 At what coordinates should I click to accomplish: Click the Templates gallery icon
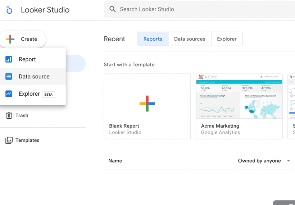(9, 140)
